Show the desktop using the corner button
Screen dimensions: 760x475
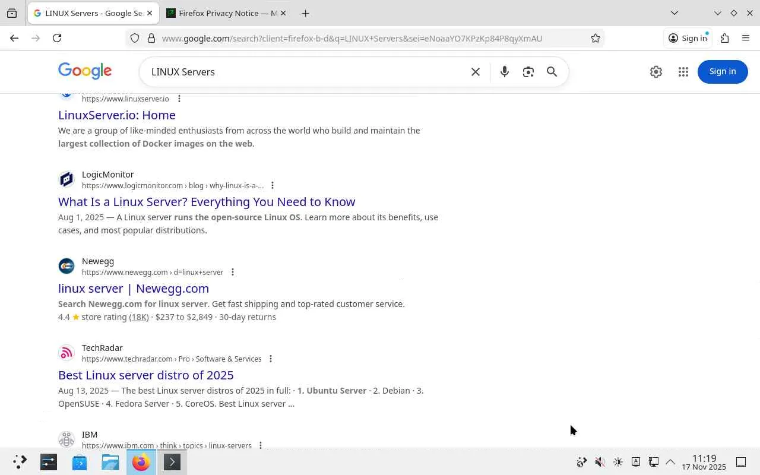point(741,462)
